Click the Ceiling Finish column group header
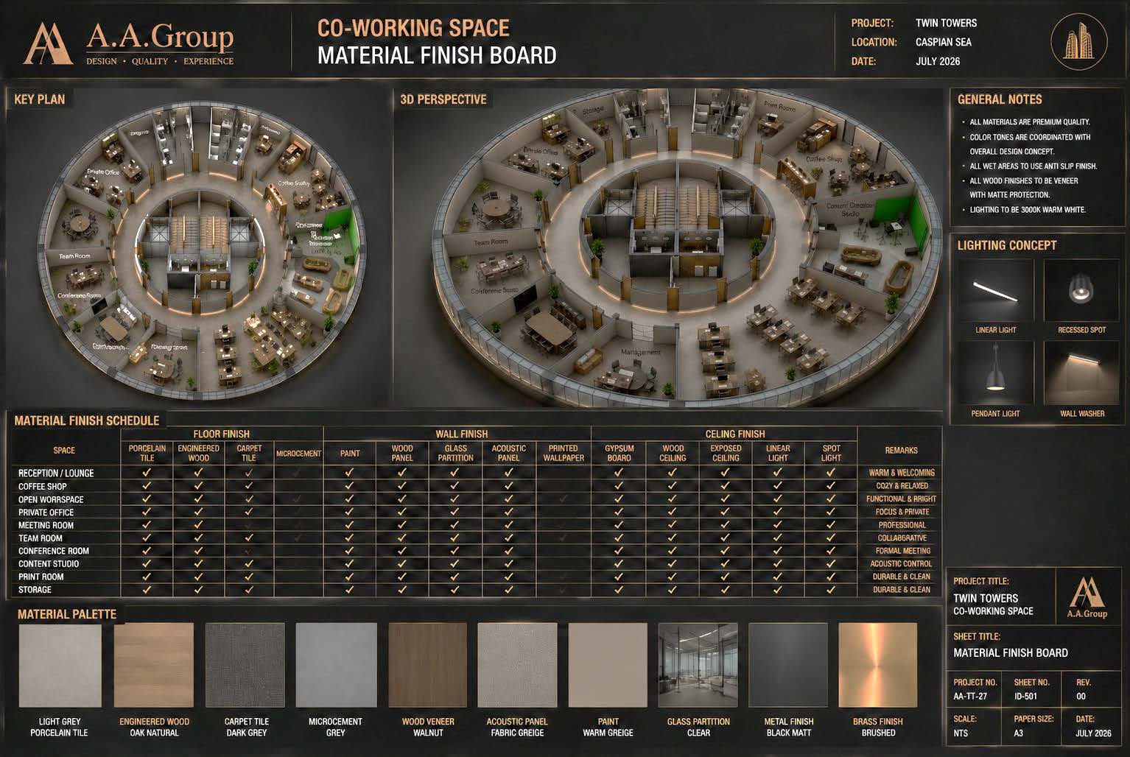Screen dimensions: 1130x757 (734, 434)
